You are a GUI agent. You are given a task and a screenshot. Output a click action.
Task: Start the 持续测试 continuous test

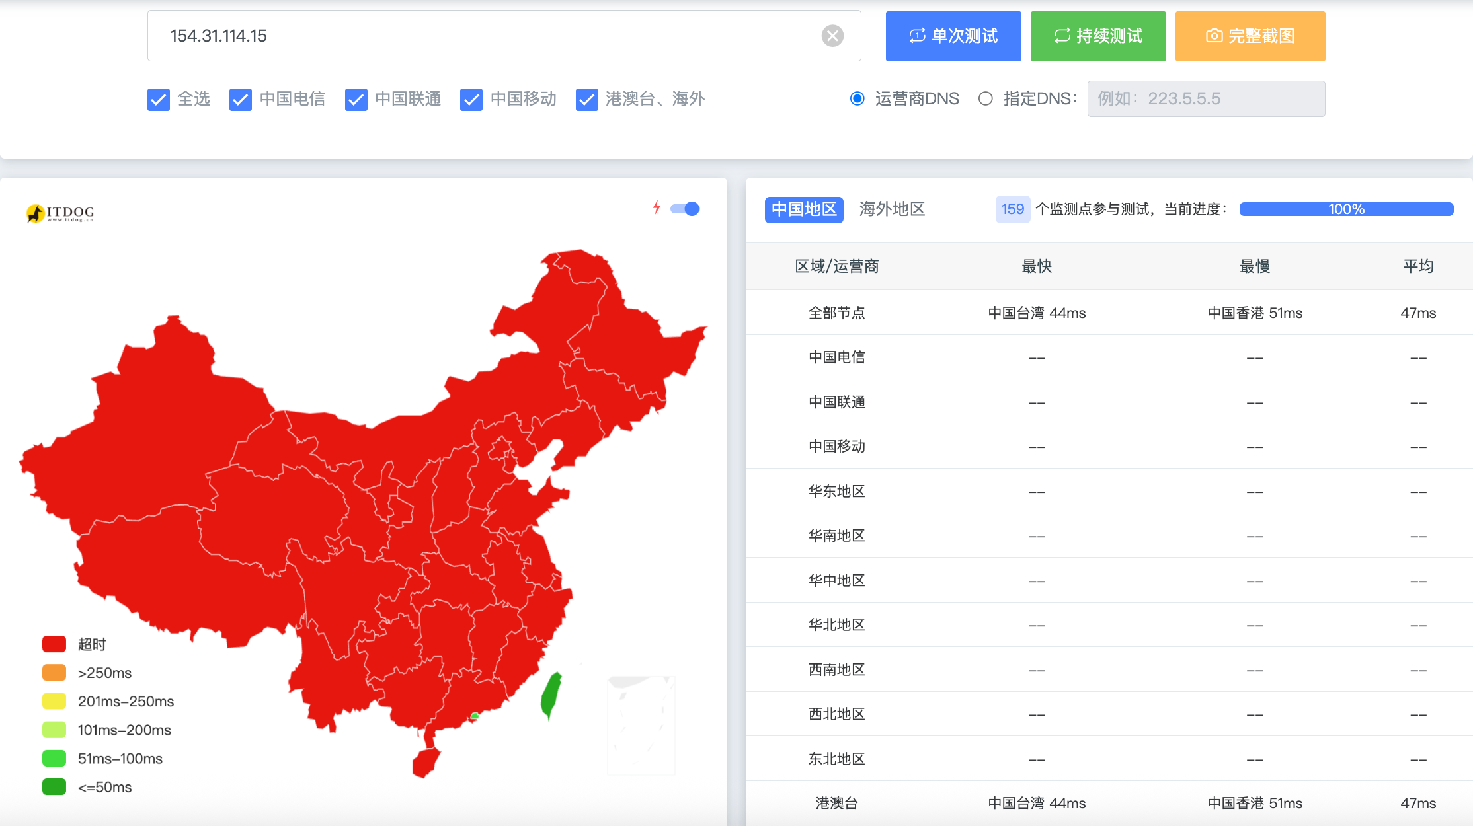click(1098, 36)
